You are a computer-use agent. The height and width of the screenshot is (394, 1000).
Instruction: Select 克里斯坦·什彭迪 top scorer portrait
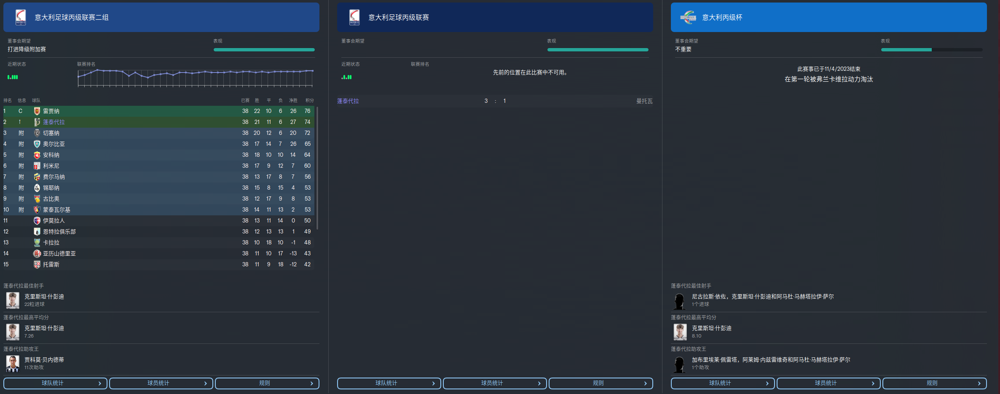click(x=12, y=300)
